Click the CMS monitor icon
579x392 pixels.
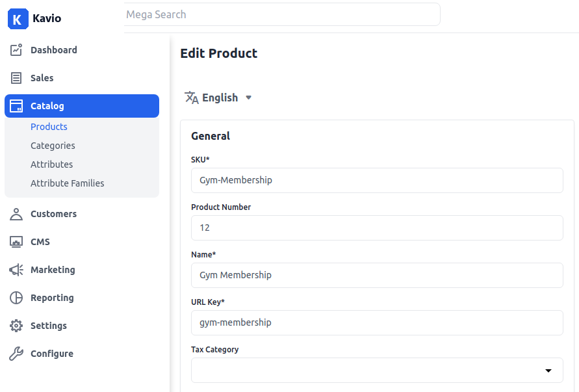(x=16, y=242)
